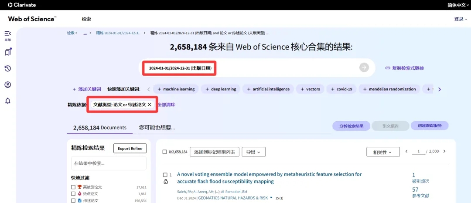Click the open access lock icon on result 1

tap(165, 182)
